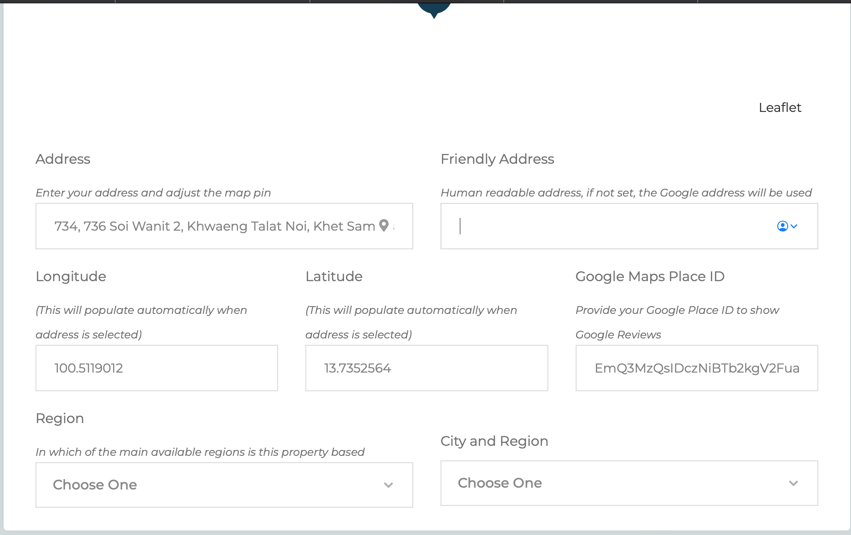
Task: Open the Leaflet attribution link
Action: click(780, 107)
